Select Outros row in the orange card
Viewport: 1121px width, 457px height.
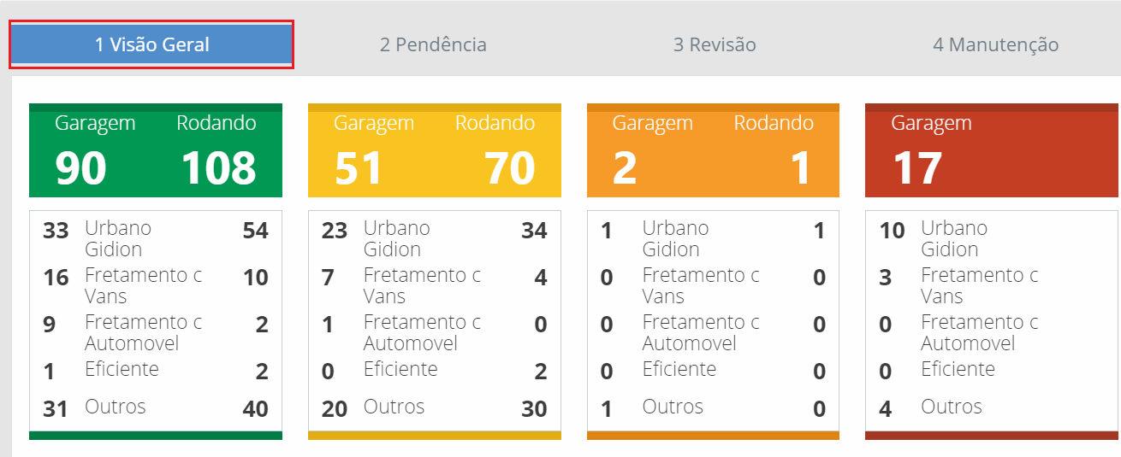673,407
